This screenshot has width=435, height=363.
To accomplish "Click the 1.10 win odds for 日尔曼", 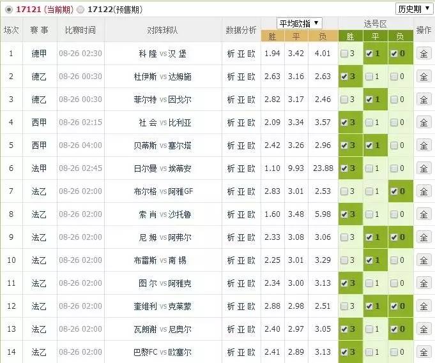I will [x=272, y=168].
